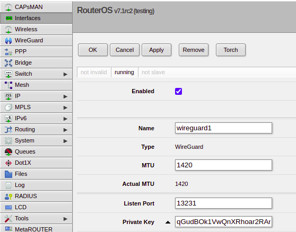The width and height of the screenshot is (296, 232).
Task: Select the Files menu entry
Action: click(x=36, y=174)
